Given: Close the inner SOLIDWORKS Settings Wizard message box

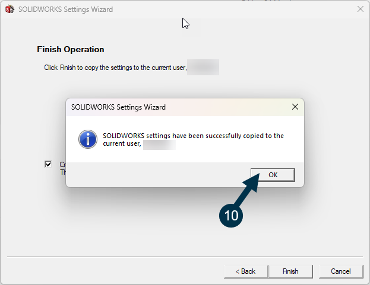Looking at the screenshot, I should pos(295,107).
